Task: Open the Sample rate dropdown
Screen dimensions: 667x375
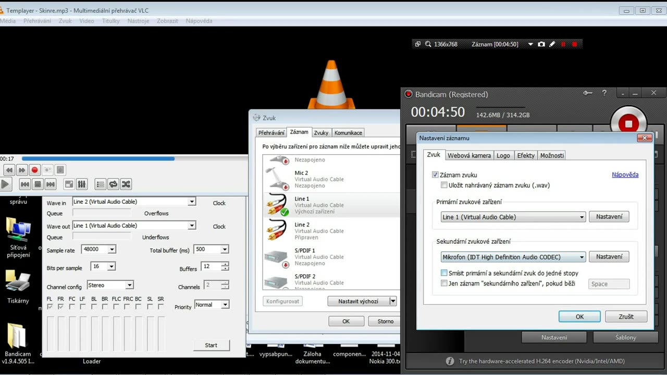Action: pyautogui.click(x=112, y=249)
